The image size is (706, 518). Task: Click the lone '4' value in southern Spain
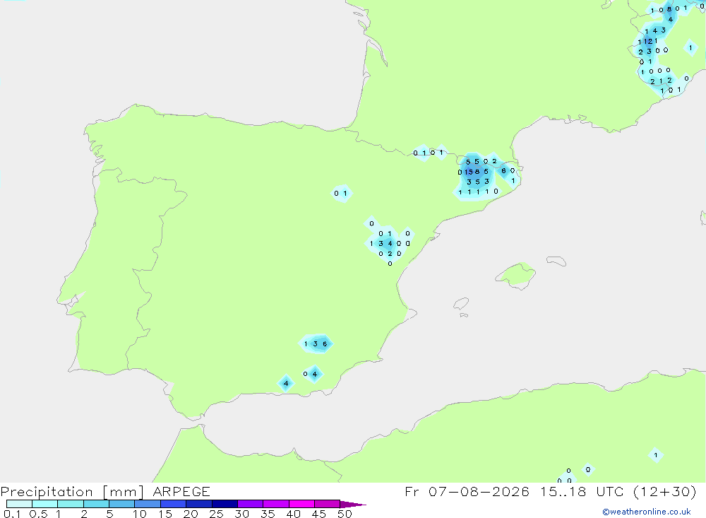pos(286,384)
